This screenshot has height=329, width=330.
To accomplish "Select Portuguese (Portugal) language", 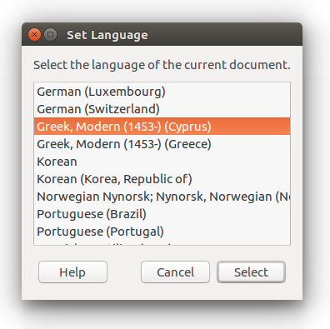I will tap(162, 232).
